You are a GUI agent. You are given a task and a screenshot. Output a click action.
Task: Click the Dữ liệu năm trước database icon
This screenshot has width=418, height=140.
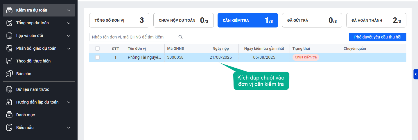(x=9, y=89)
